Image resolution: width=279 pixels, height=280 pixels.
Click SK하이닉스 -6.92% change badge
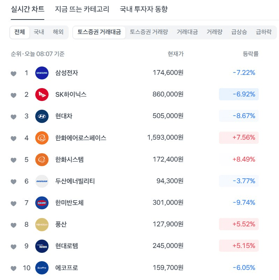coord(239,94)
